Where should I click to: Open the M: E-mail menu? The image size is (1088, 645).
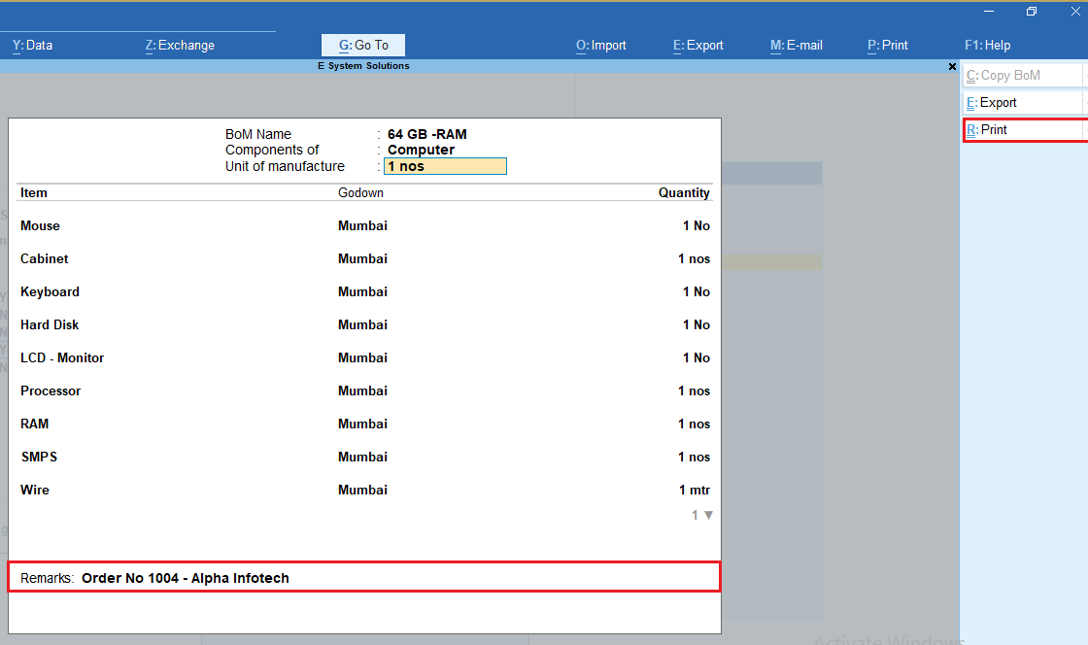tap(796, 45)
